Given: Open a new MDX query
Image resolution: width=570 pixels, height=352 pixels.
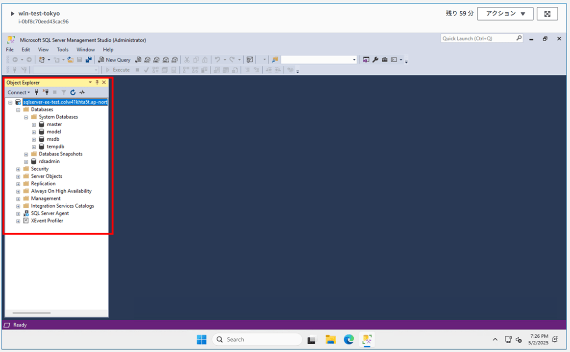Looking at the screenshot, I should [147, 60].
